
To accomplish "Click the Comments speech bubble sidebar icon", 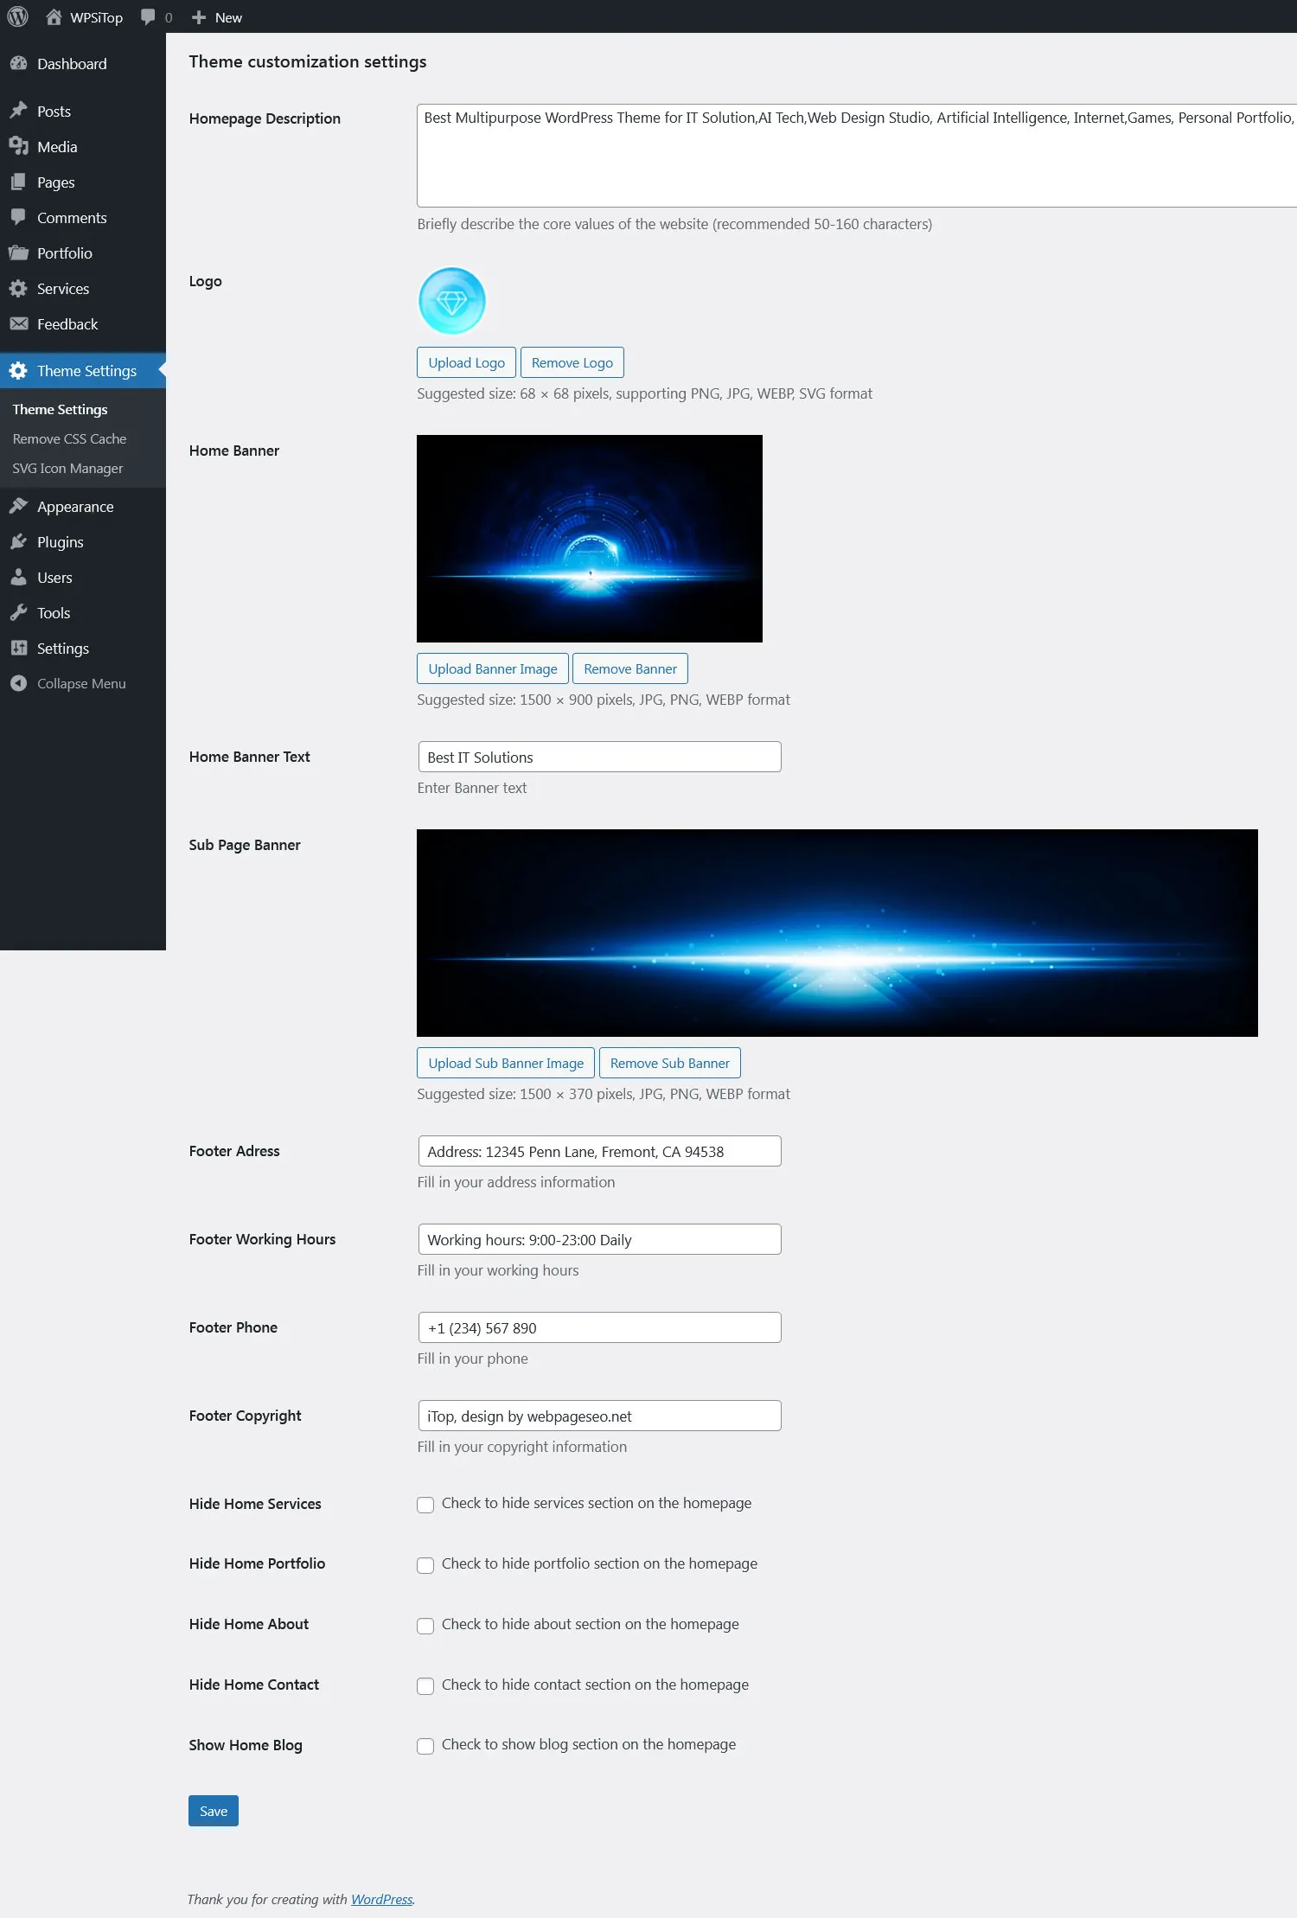I will pos(18,217).
